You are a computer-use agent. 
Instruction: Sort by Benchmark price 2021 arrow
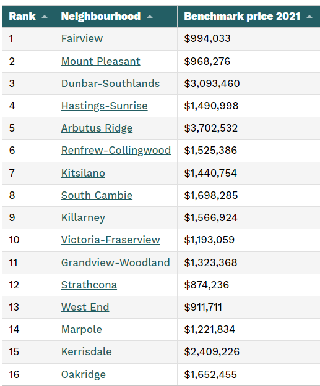point(309,17)
